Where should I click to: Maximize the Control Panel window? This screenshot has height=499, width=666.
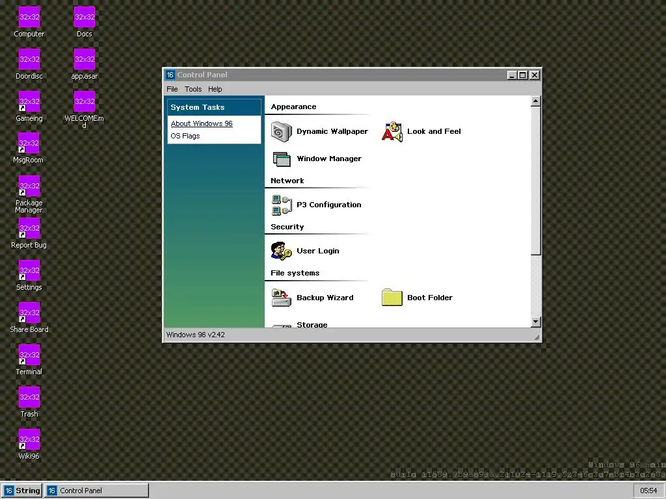pyautogui.click(x=523, y=75)
